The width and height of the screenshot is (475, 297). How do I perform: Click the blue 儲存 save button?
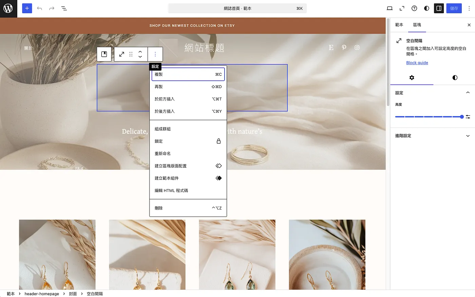coord(454,8)
